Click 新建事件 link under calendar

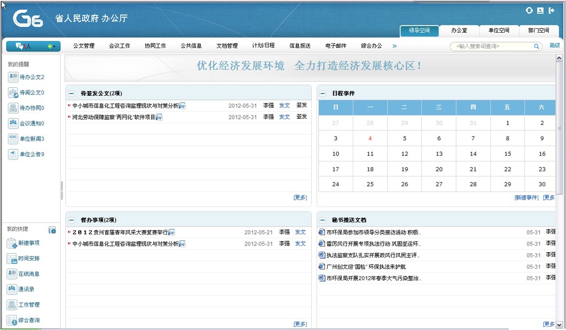(x=526, y=197)
